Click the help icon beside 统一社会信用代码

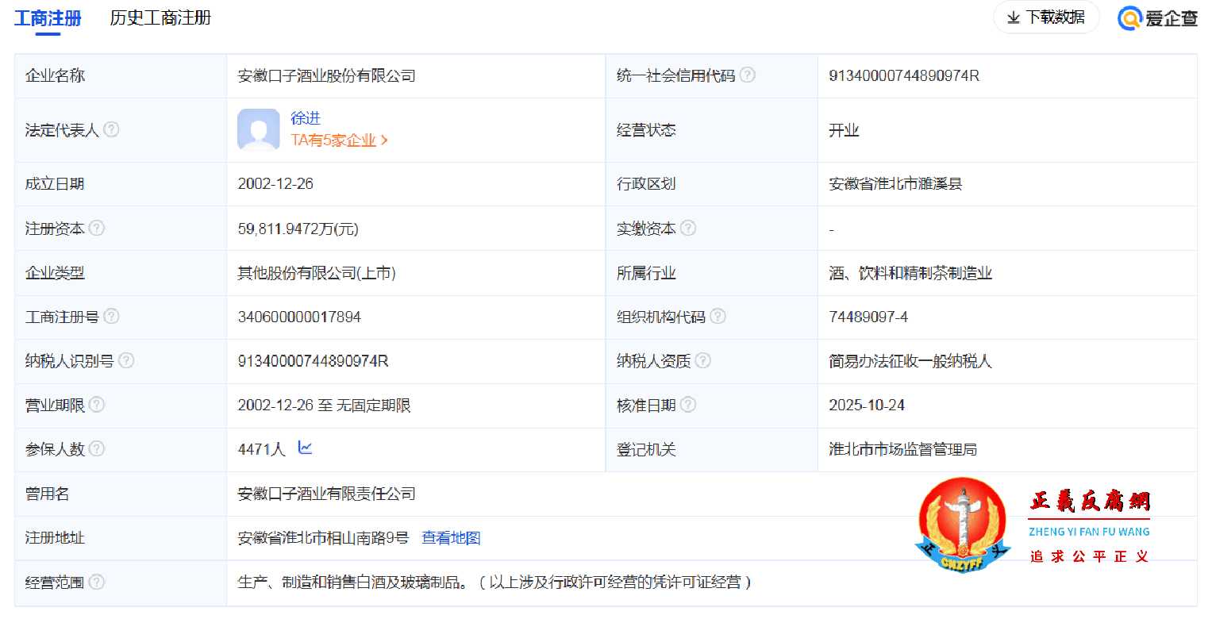[x=747, y=75]
